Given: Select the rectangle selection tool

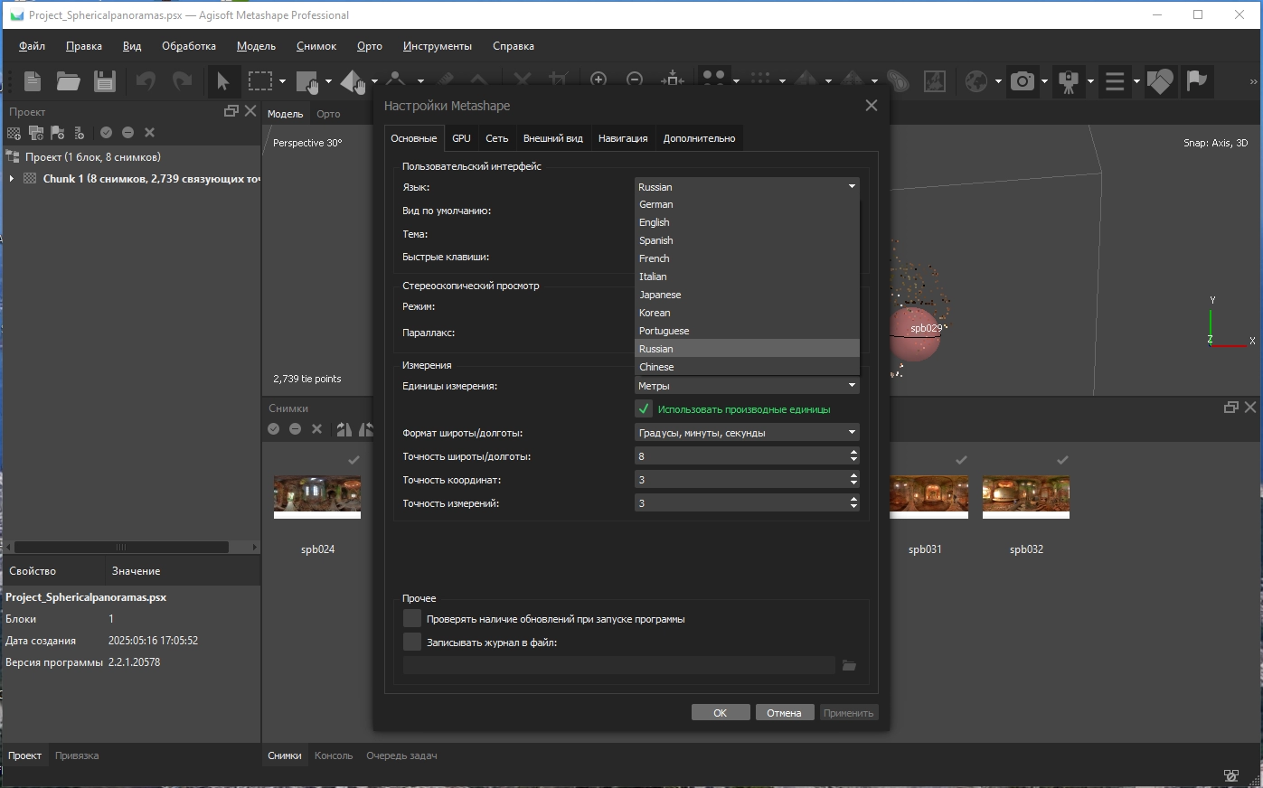Looking at the screenshot, I should click(260, 81).
